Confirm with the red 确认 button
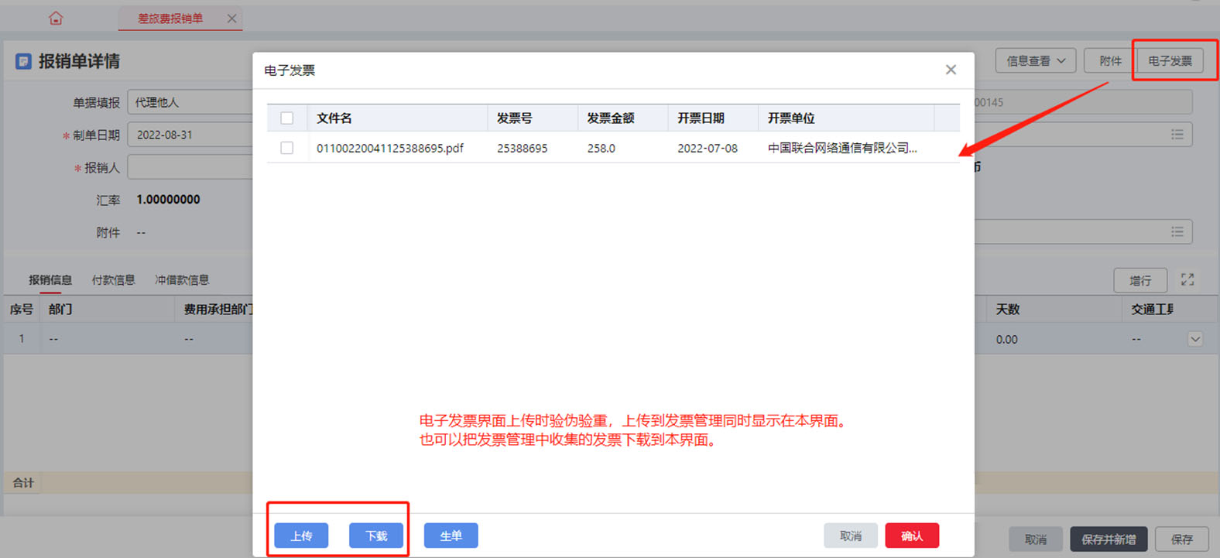The image size is (1220, 558). coord(912,536)
